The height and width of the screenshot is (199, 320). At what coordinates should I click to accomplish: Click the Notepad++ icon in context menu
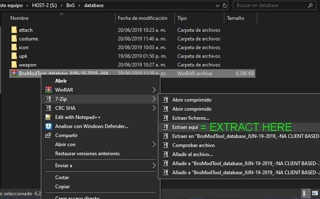click(x=48, y=117)
